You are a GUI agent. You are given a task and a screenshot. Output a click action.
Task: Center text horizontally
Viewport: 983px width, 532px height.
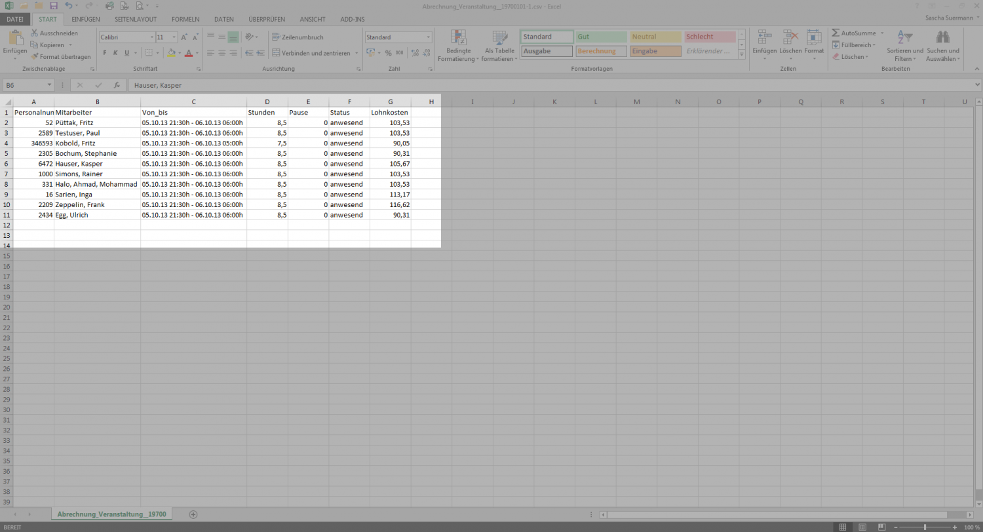click(x=222, y=53)
